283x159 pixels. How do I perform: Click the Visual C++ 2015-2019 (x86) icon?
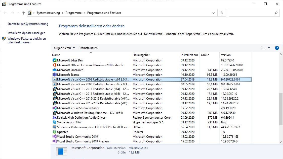click(54, 103)
